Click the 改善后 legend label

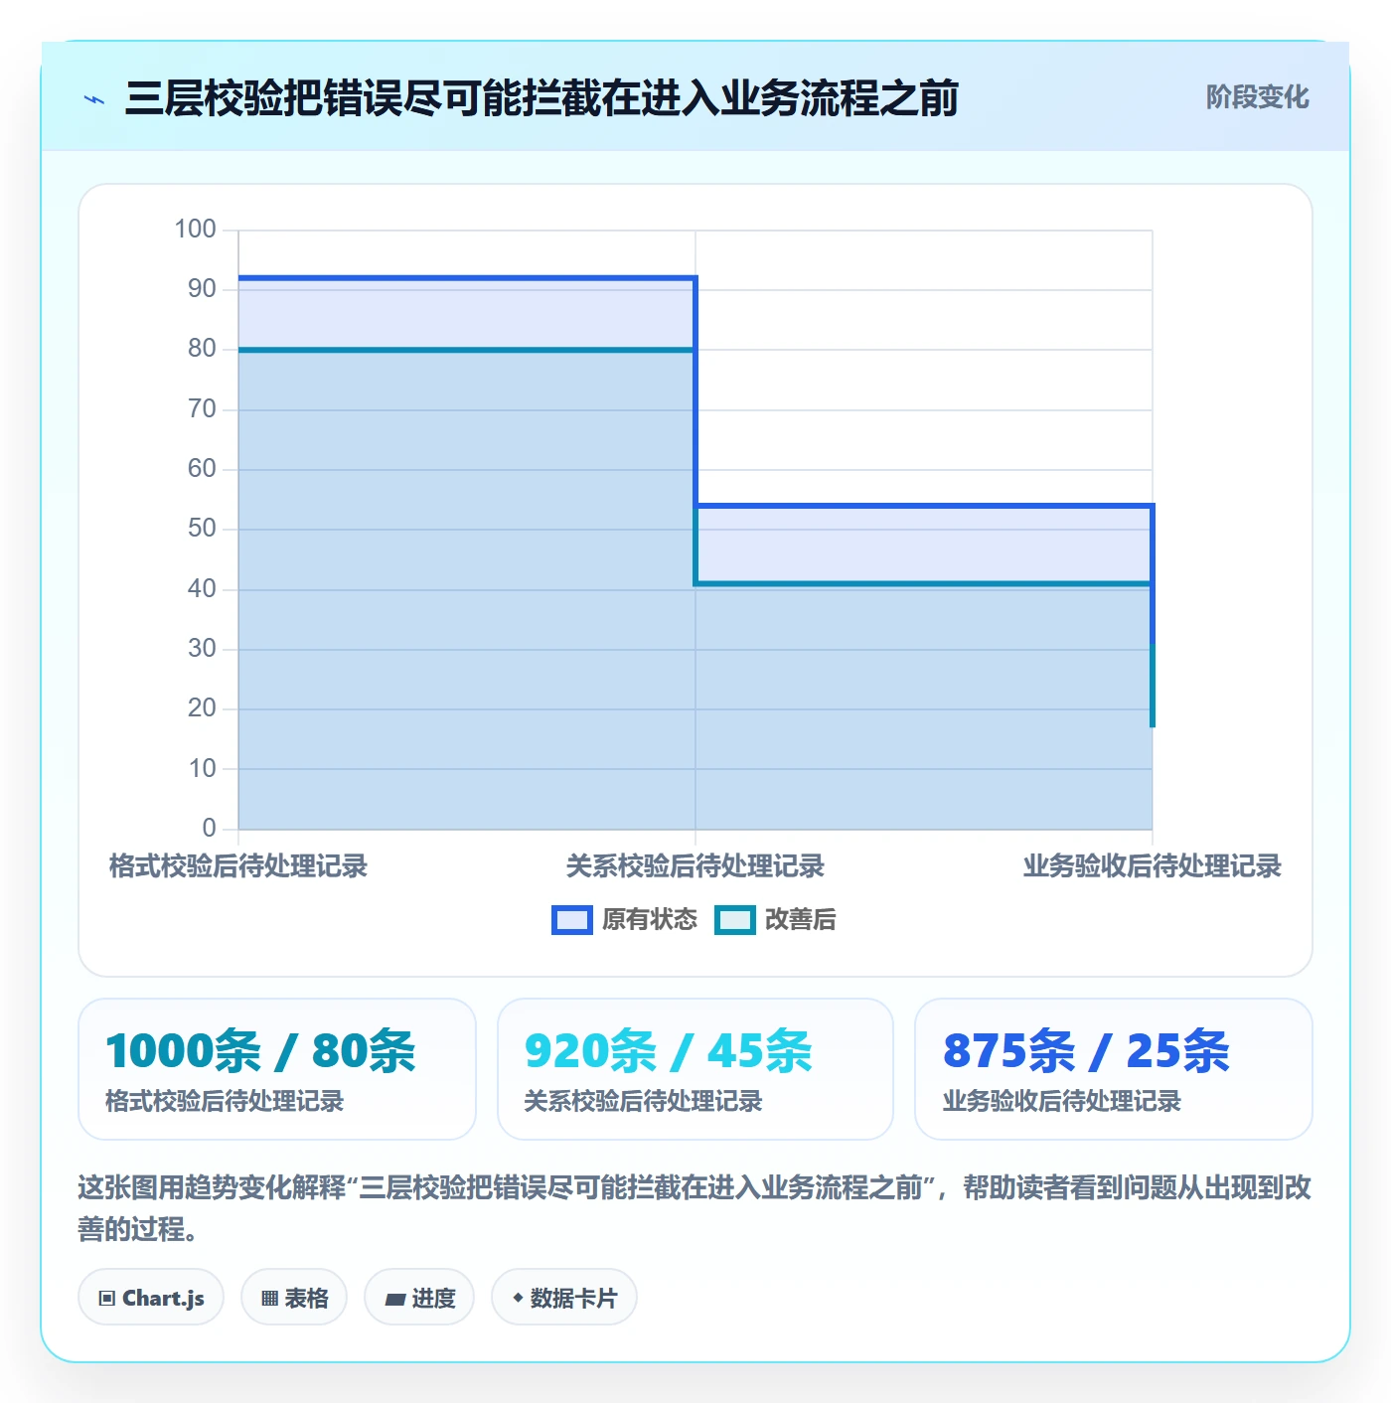[x=800, y=920]
